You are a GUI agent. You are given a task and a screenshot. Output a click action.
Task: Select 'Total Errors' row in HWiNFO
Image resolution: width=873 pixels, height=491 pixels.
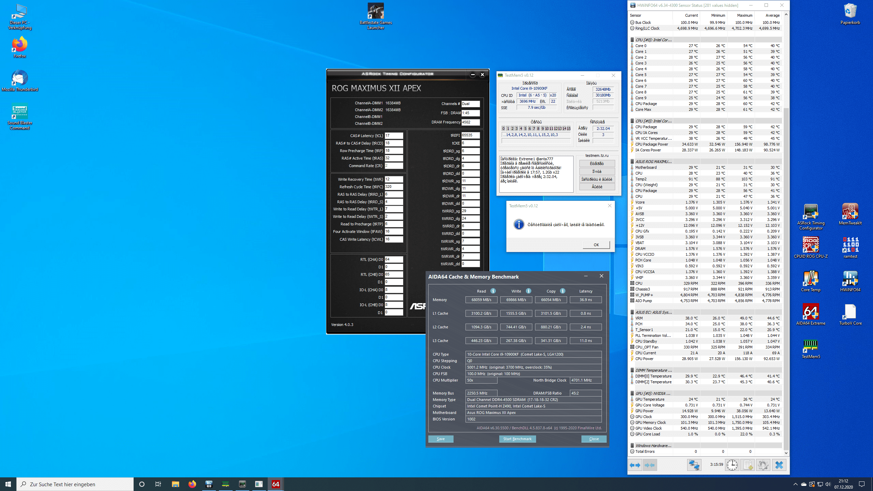pos(705,451)
